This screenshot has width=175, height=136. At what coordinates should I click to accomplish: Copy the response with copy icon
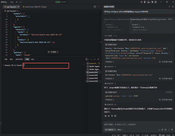[x=106, y=116]
